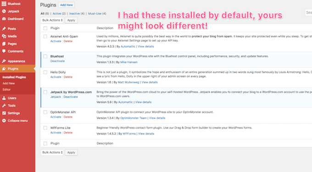Image resolution: width=312 pixels, height=172 pixels.
Task: Open the plugin Editor submenu item
Action: [x=6, y=89]
